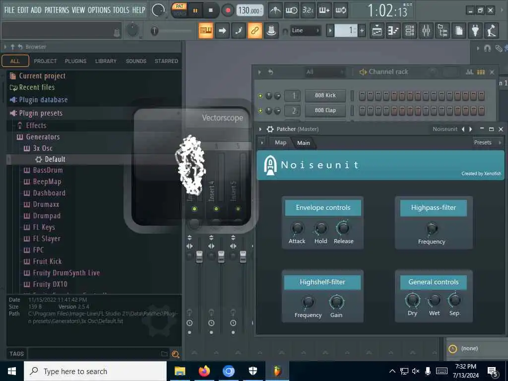The width and height of the screenshot is (508, 381).
Task: Enable overdub blend recording icon
Action: pos(324,10)
